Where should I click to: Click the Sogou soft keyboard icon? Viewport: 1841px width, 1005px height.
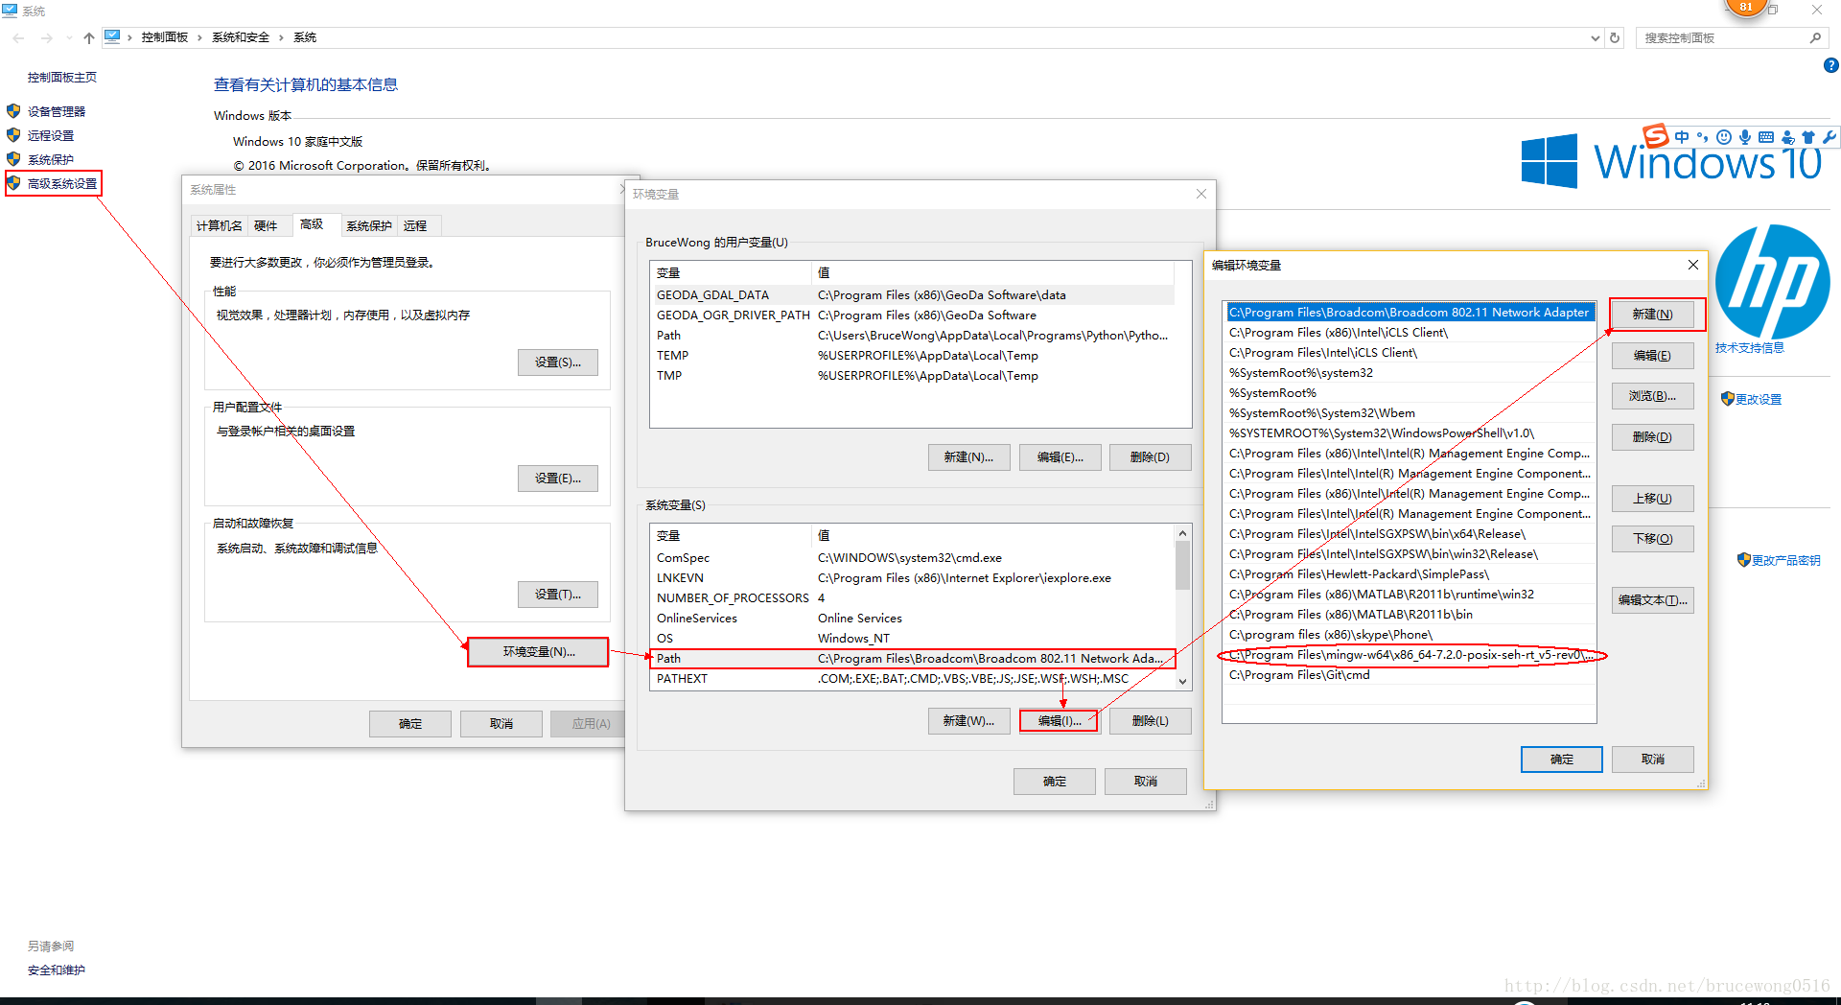coord(1766,137)
